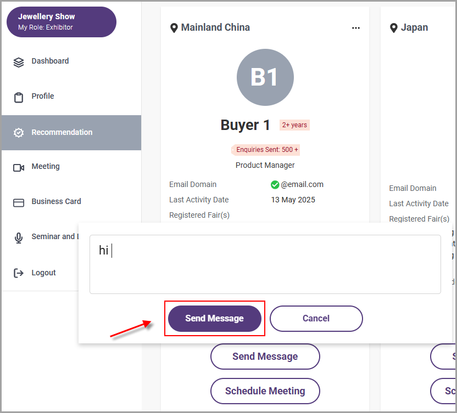Click the B1 buyer avatar
457x413 pixels.
(265, 77)
